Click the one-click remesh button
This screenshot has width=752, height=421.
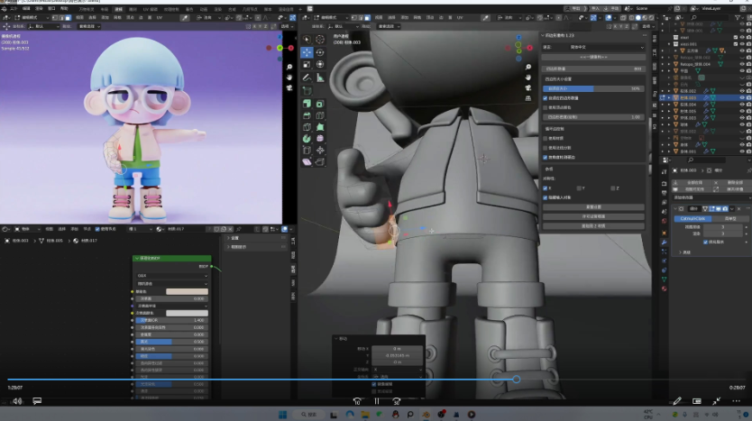(593, 57)
